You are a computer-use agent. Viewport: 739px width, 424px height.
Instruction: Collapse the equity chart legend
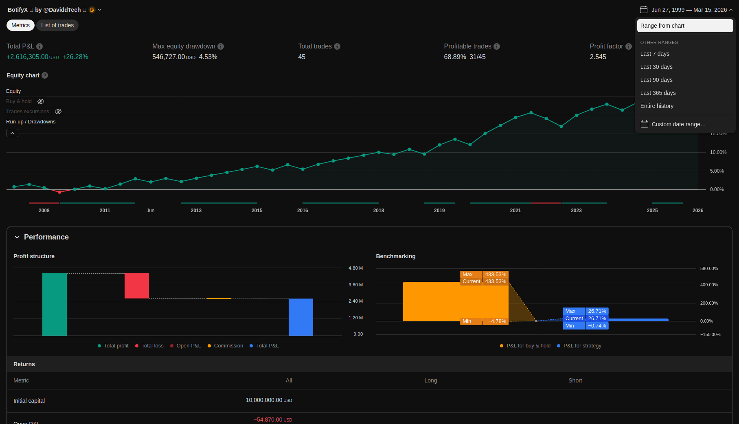point(12,133)
